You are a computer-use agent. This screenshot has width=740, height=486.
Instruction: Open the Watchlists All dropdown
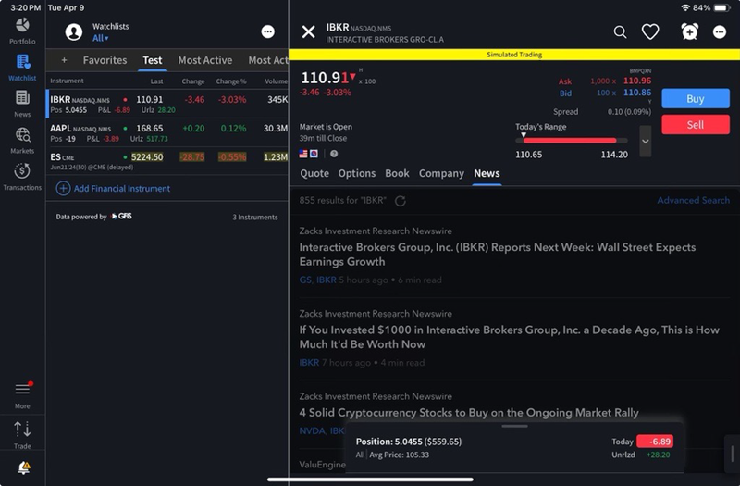coord(100,38)
